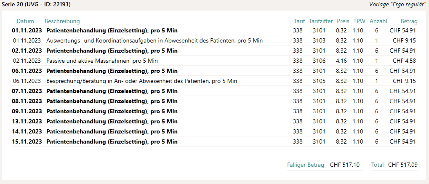The width and height of the screenshot is (429, 184).
Task: Select the 01.11.2023 Patientenbehandlung row
Action: point(214,30)
